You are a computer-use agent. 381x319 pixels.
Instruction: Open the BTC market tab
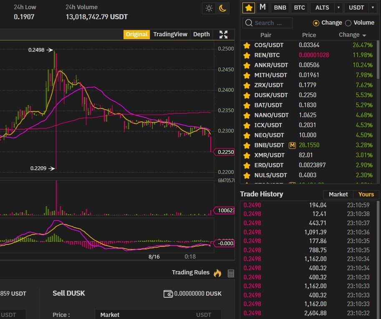(x=299, y=8)
